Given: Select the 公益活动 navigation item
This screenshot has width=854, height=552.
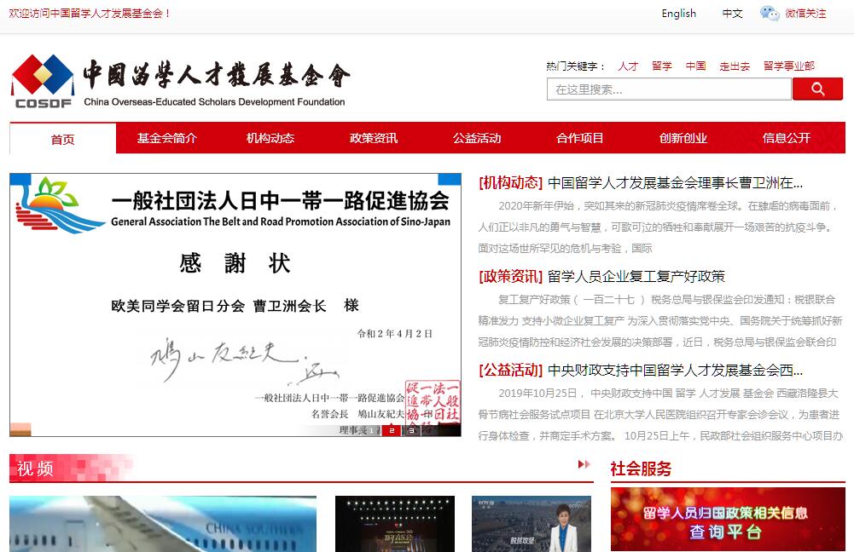Looking at the screenshot, I should [x=477, y=138].
